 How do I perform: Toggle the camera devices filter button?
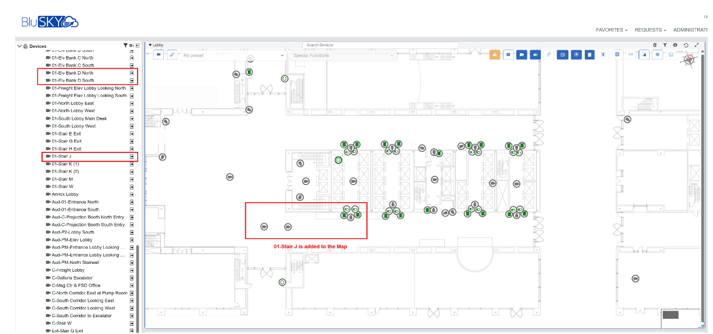click(522, 54)
